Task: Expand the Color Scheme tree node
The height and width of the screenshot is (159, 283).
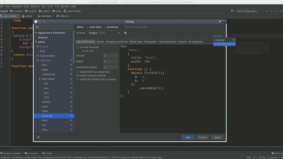Action: (x=38, y=56)
